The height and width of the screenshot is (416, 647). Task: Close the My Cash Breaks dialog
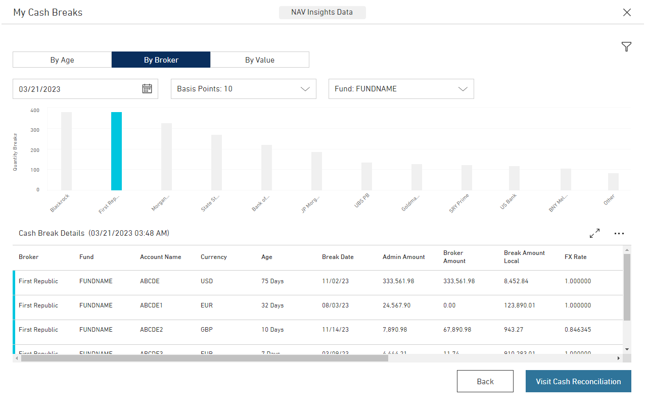point(627,13)
